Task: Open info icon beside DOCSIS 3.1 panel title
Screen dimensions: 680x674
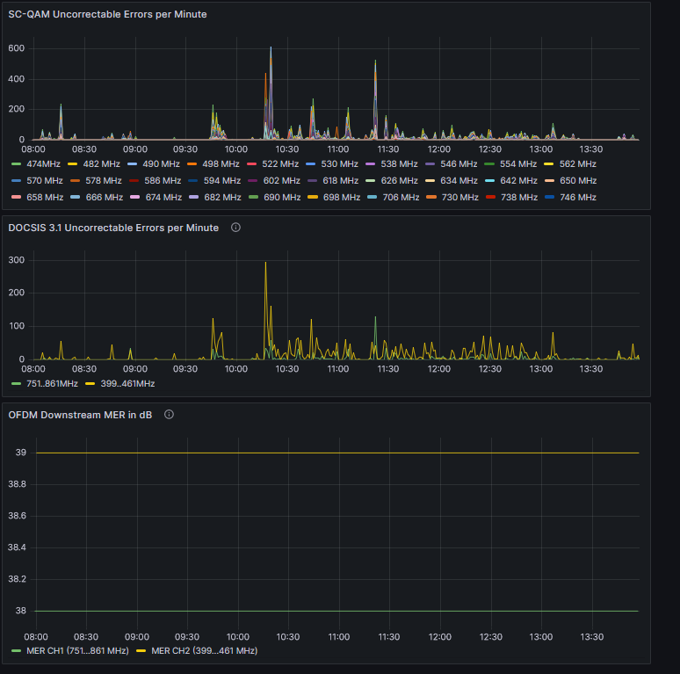Action: pos(235,228)
